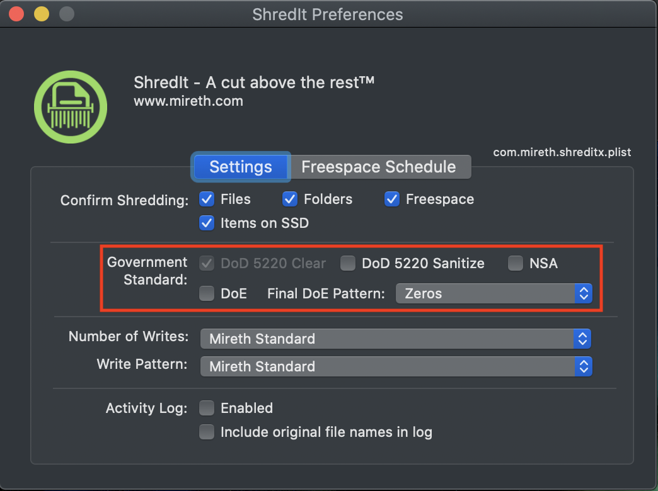
Task: Click the www.mireth.com link
Action: coord(188,101)
